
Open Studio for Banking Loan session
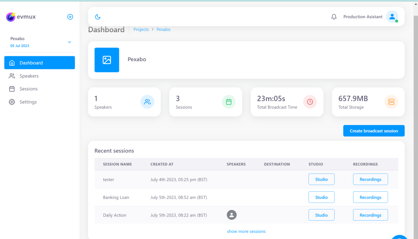tap(322, 197)
